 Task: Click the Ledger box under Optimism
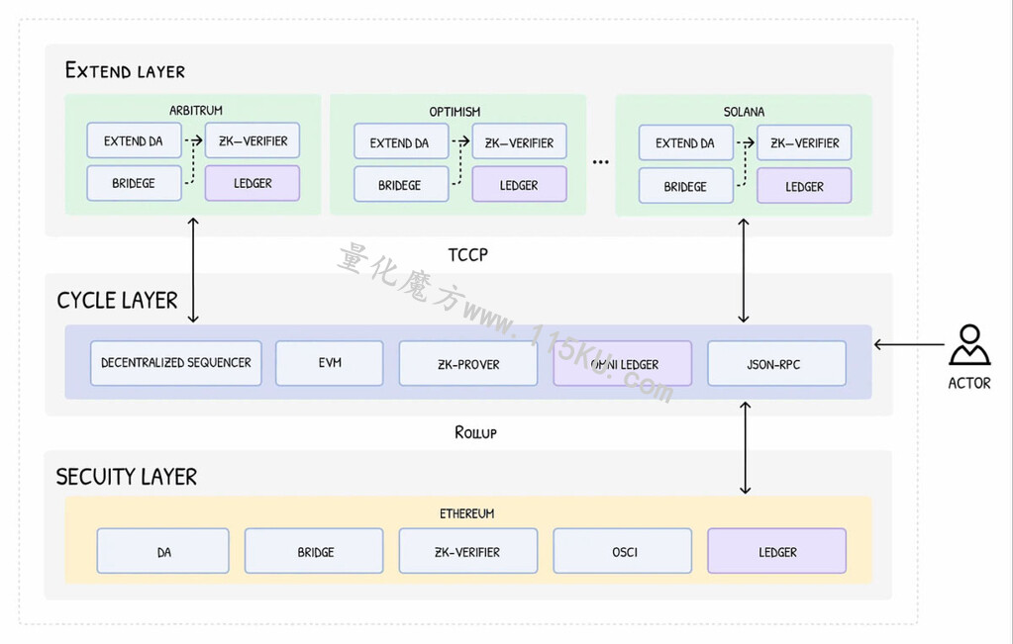pyautogui.click(x=520, y=185)
